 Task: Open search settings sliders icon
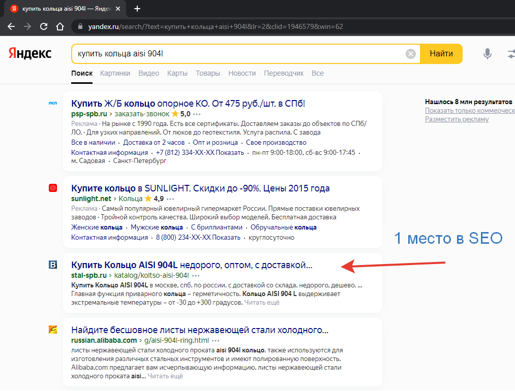pos(510,54)
